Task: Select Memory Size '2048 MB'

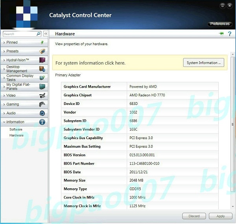Action: pos(136,180)
